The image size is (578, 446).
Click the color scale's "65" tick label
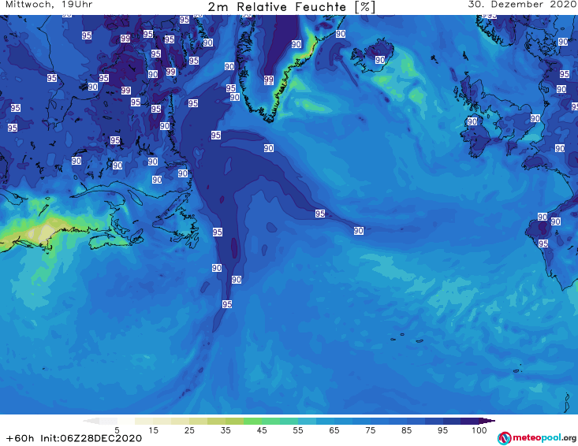tap(334, 430)
